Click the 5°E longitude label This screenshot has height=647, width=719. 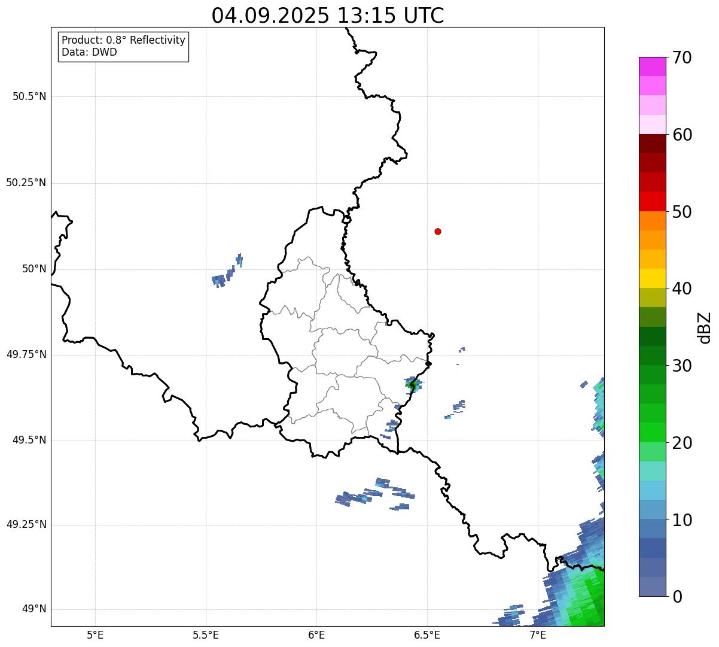coord(95,634)
